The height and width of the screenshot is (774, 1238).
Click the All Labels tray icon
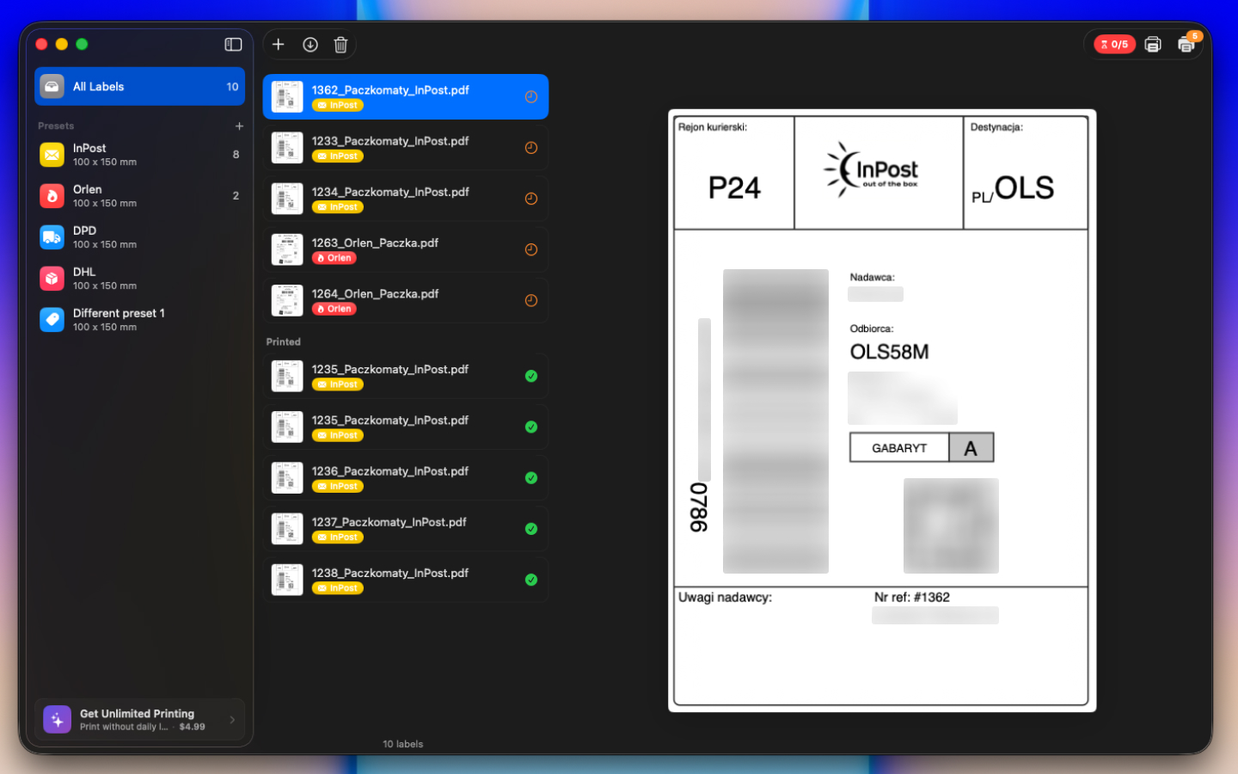pyautogui.click(x=52, y=86)
